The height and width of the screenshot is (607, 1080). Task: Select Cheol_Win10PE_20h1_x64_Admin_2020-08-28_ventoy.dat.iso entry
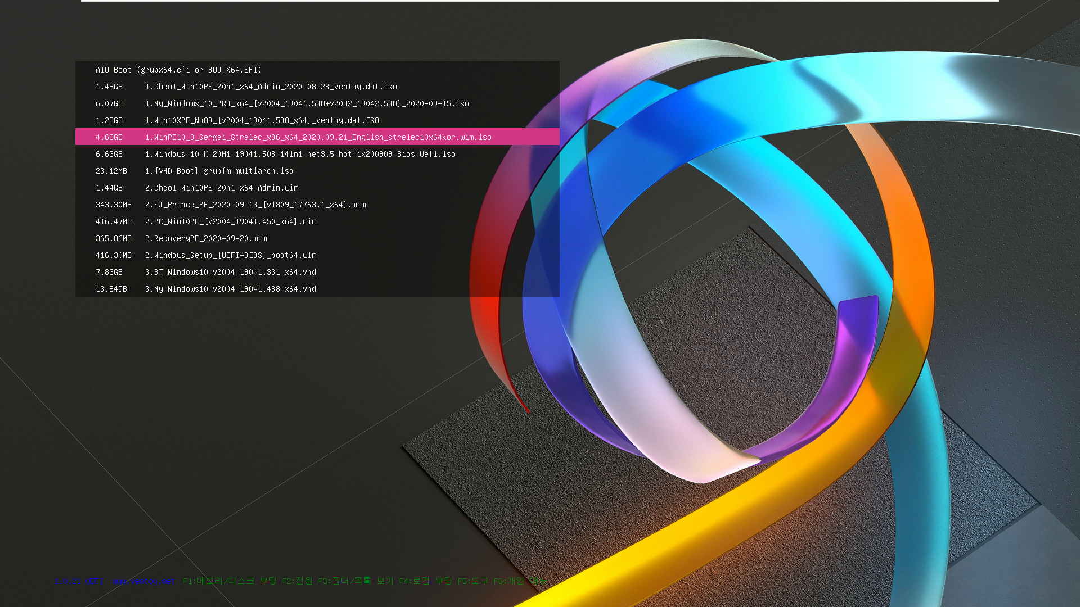317,87
